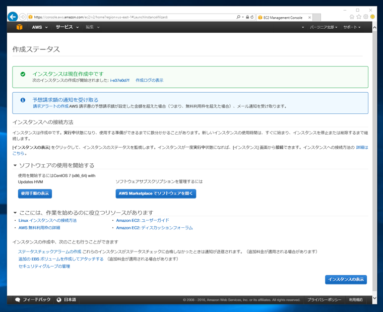
Task: Open the 請求アラートの作成 link
Action: tap(50, 106)
